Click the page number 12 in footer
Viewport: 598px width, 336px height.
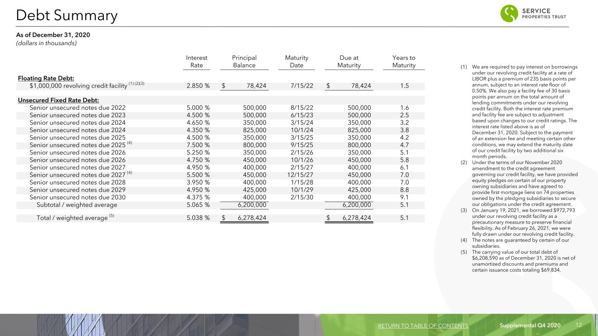(x=578, y=325)
